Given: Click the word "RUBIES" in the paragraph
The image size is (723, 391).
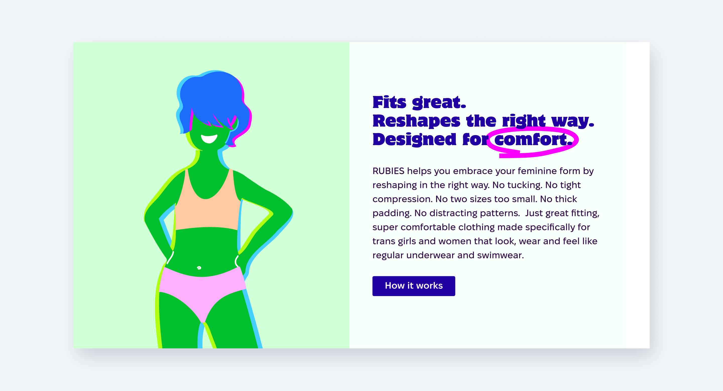Looking at the screenshot, I should click(x=388, y=171).
